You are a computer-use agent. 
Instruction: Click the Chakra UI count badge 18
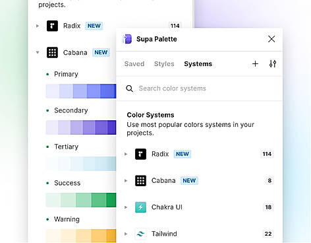[268, 207]
